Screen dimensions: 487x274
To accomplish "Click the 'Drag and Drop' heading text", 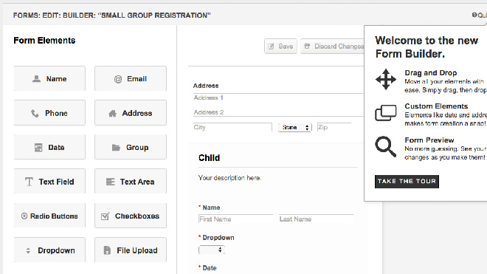I will coord(431,73).
